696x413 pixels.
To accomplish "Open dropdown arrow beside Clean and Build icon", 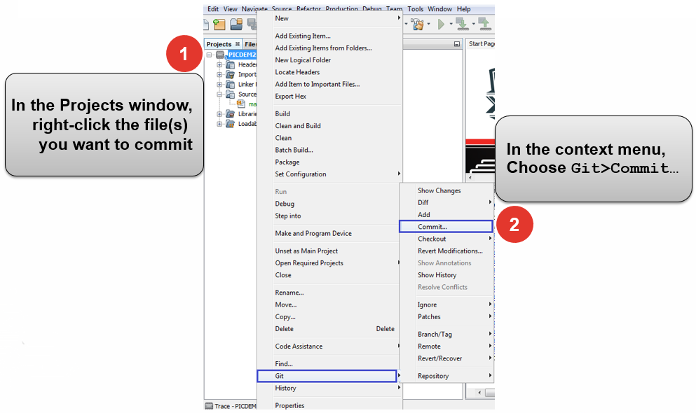I will (428, 24).
